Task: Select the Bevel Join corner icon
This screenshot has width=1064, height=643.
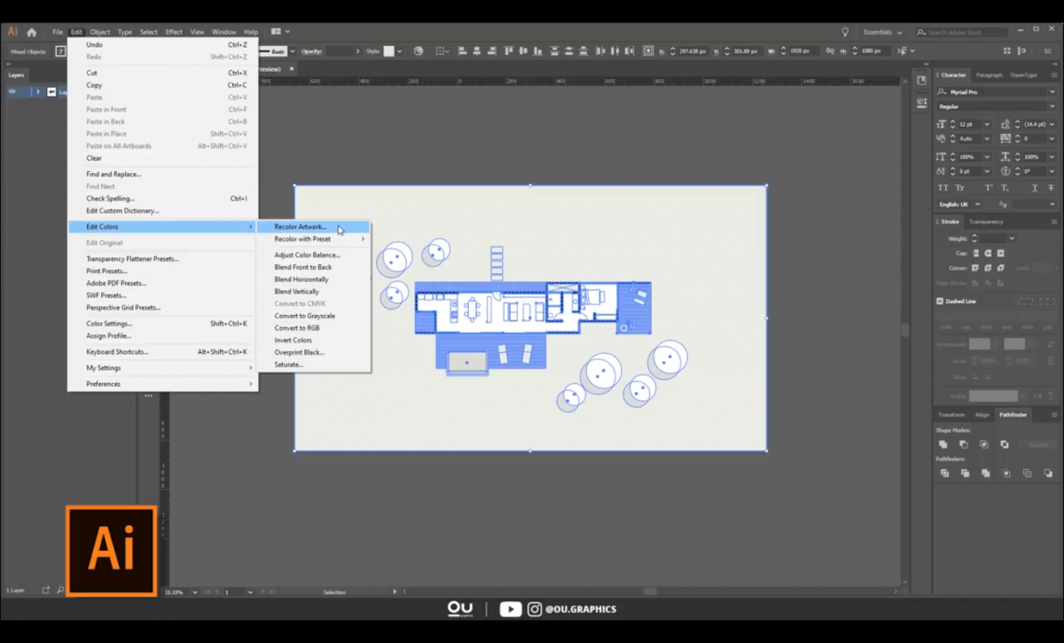Action: 999,268
